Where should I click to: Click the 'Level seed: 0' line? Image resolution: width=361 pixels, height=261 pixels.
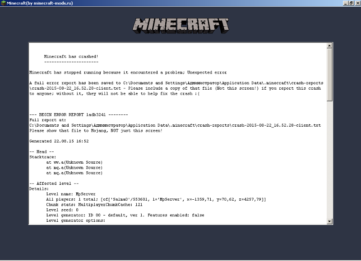click(x=62, y=210)
